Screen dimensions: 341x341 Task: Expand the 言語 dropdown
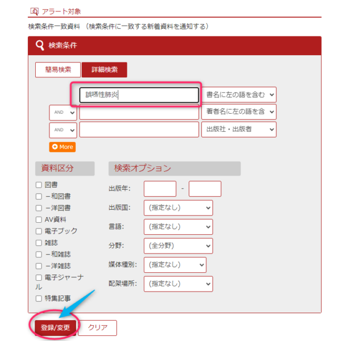(x=178, y=227)
